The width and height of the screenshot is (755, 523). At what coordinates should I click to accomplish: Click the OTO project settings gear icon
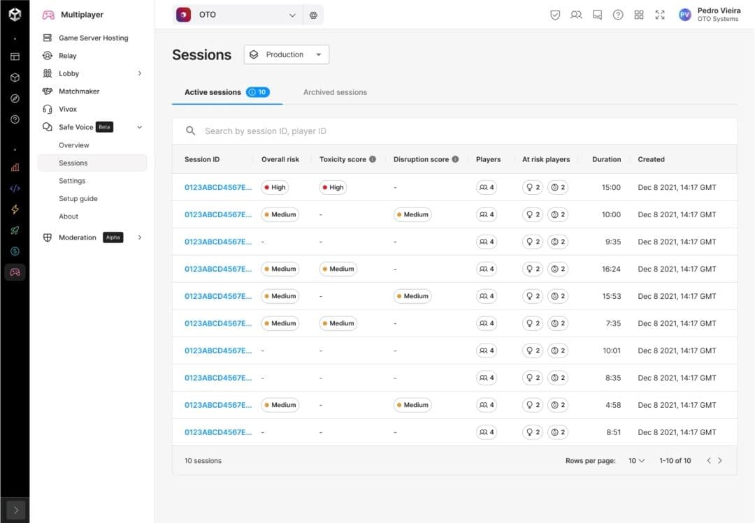313,15
